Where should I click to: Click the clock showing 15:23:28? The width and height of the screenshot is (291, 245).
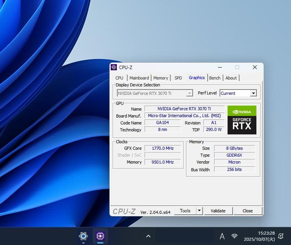(x=266, y=233)
